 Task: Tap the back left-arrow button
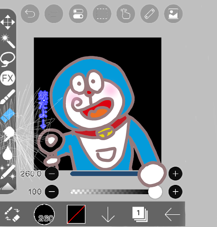(x=172, y=214)
